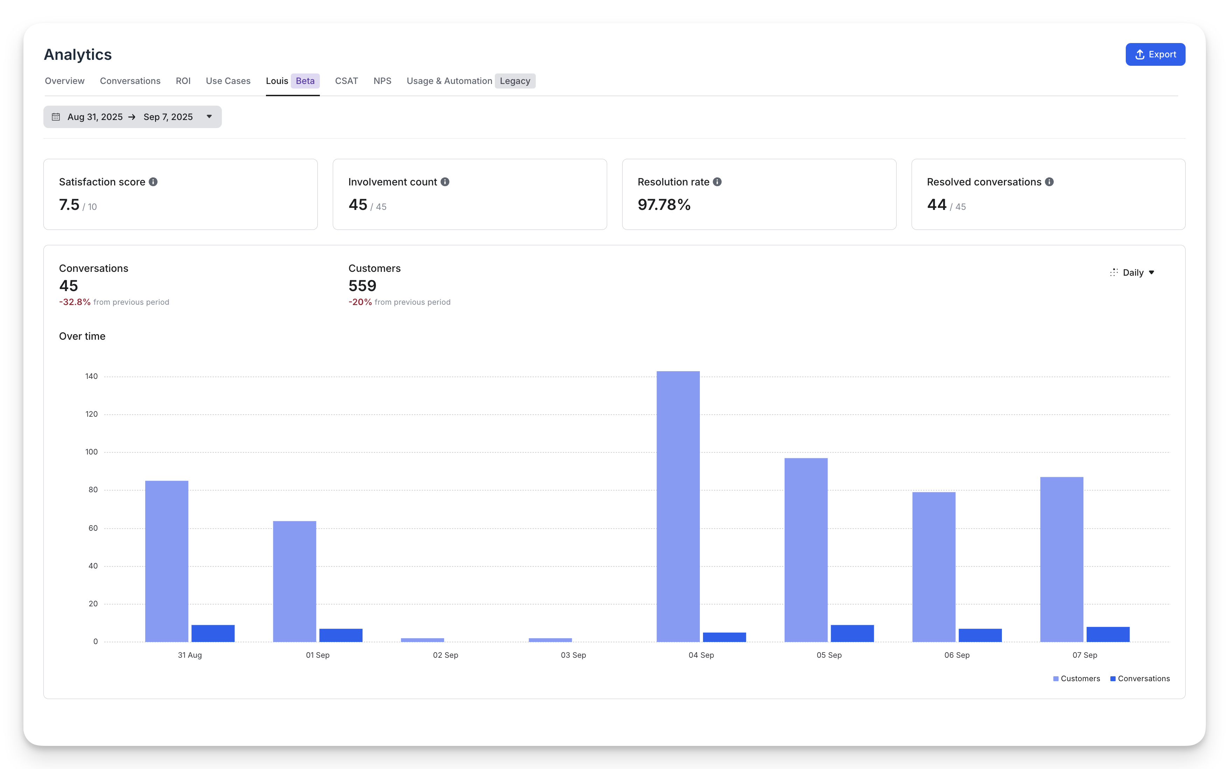Viewport: 1229px width, 769px height.
Task: Expand the Daily interval dropdown
Action: 1152,273
